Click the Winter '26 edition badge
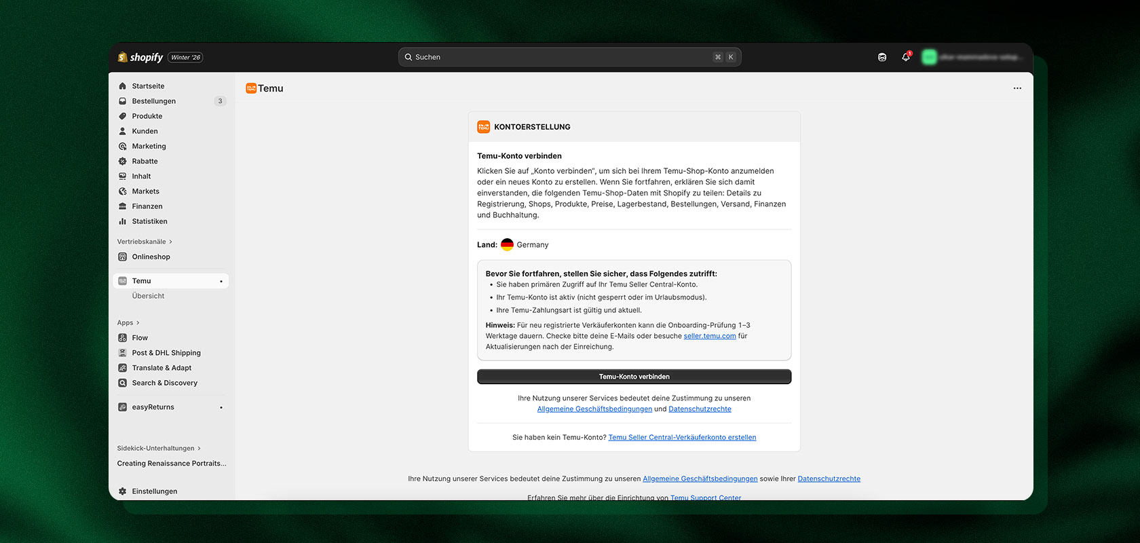 tap(185, 58)
